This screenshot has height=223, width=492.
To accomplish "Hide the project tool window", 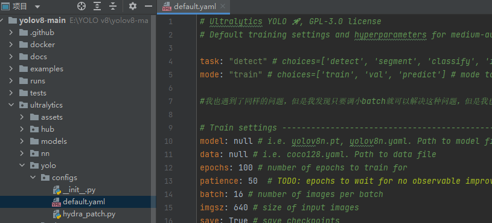I will pyautogui.click(x=149, y=6).
